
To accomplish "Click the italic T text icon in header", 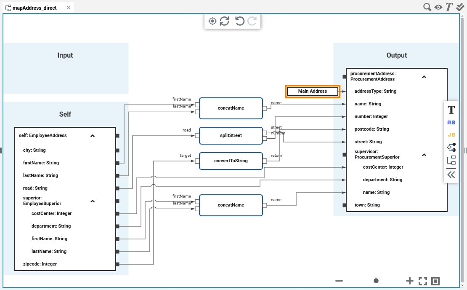I will pyautogui.click(x=449, y=7).
